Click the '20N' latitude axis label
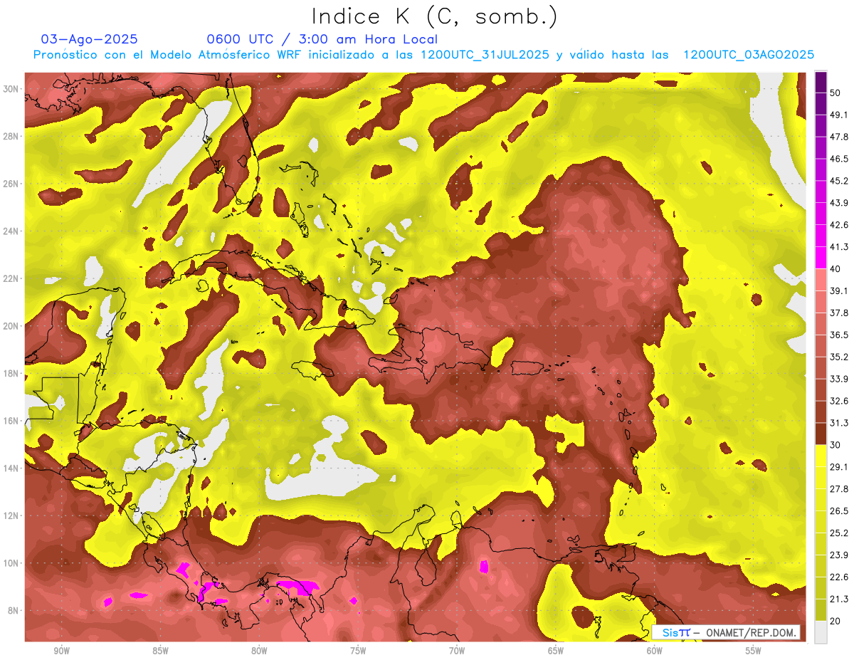The image size is (854, 660). point(11,326)
